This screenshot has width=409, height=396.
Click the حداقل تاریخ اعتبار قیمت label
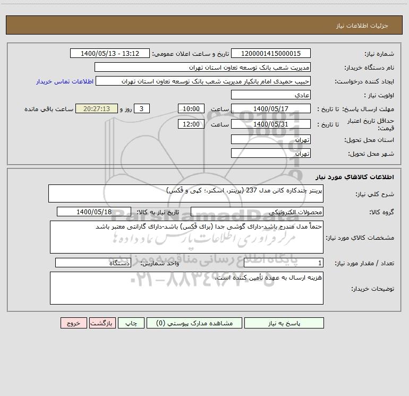coord(371,124)
